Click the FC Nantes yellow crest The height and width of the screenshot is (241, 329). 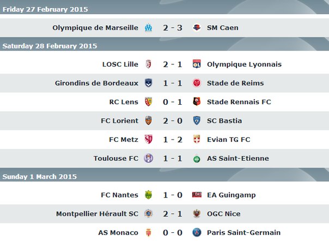[x=148, y=195]
